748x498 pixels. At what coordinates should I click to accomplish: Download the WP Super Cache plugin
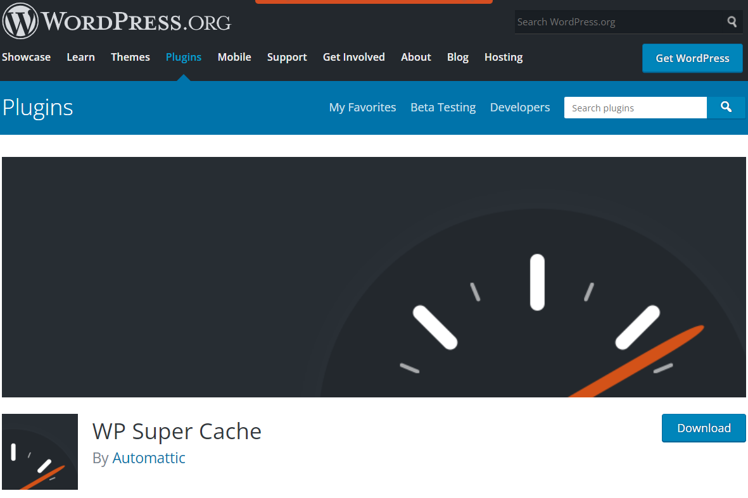704,428
